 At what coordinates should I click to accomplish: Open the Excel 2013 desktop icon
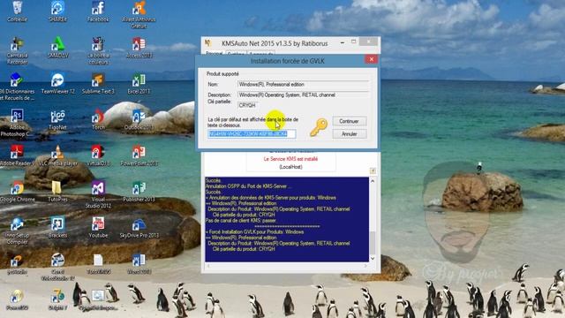139,83
